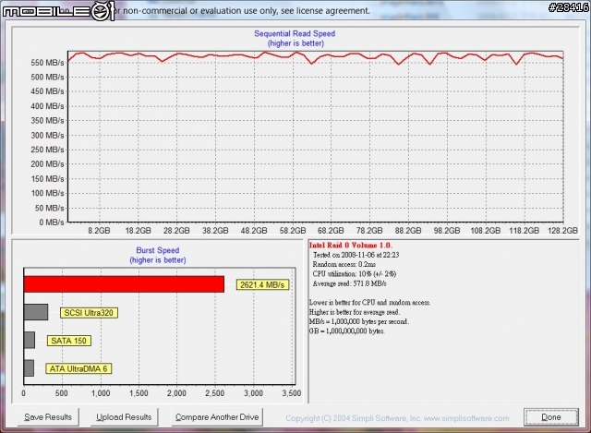The image size is (591, 433).
Task: Click the 128.2GB axis label
Action: tap(562, 231)
